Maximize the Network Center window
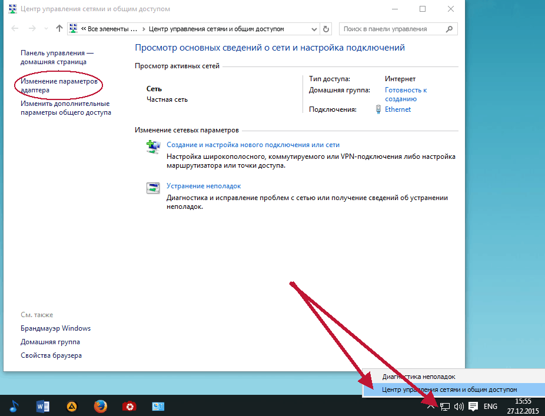 pos(423,9)
